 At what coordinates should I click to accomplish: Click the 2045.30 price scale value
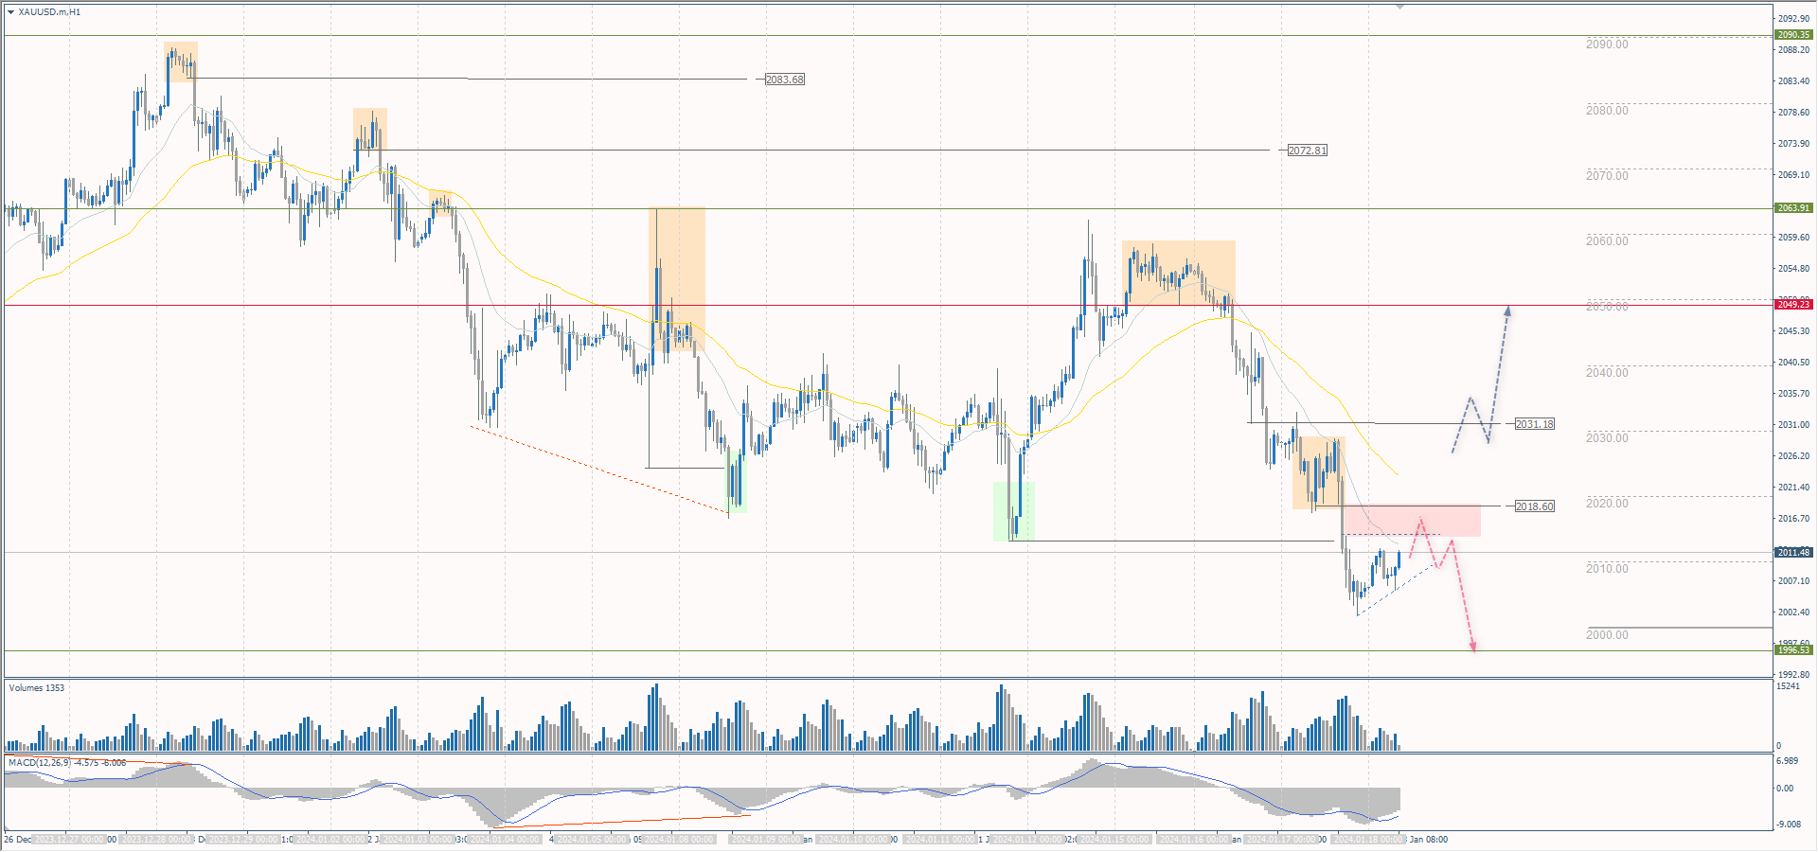(x=1793, y=331)
